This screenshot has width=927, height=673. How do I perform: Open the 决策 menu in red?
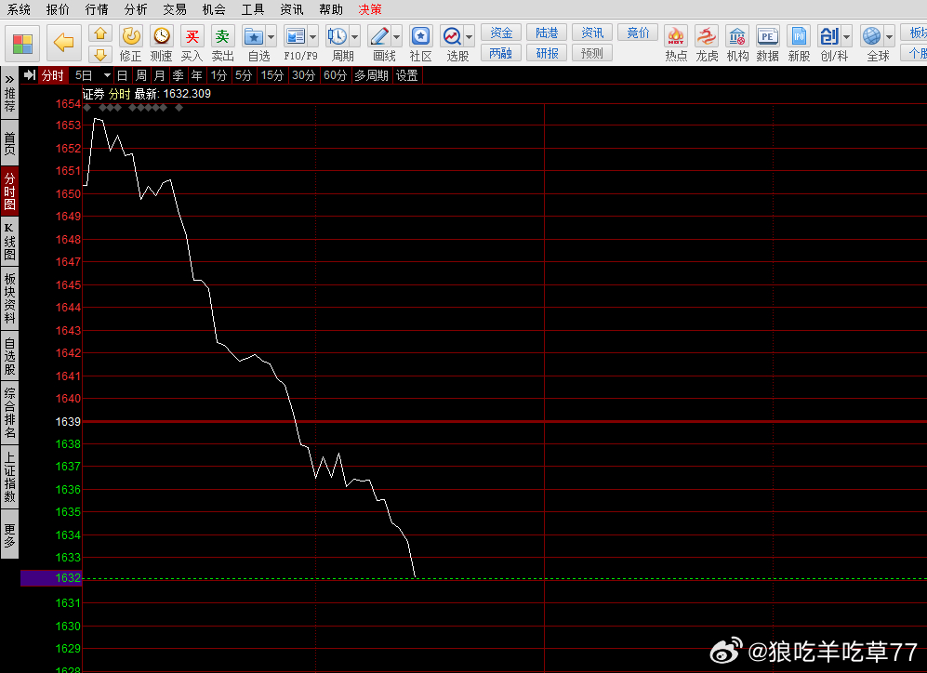pyautogui.click(x=370, y=9)
